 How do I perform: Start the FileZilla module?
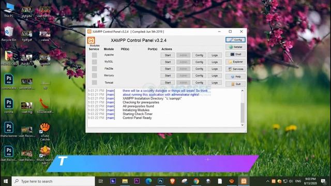pos(168,69)
